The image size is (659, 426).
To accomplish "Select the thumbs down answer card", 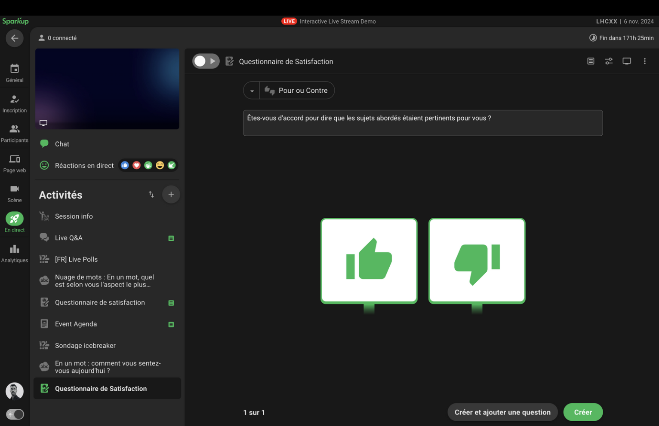I will tap(477, 261).
